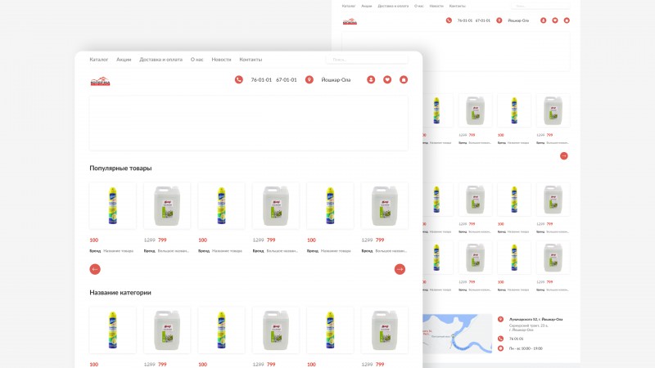The image size is (655, 368).
Task: Click working hours text Пн - вс 10:00 - 19:00
Action: 526,348
